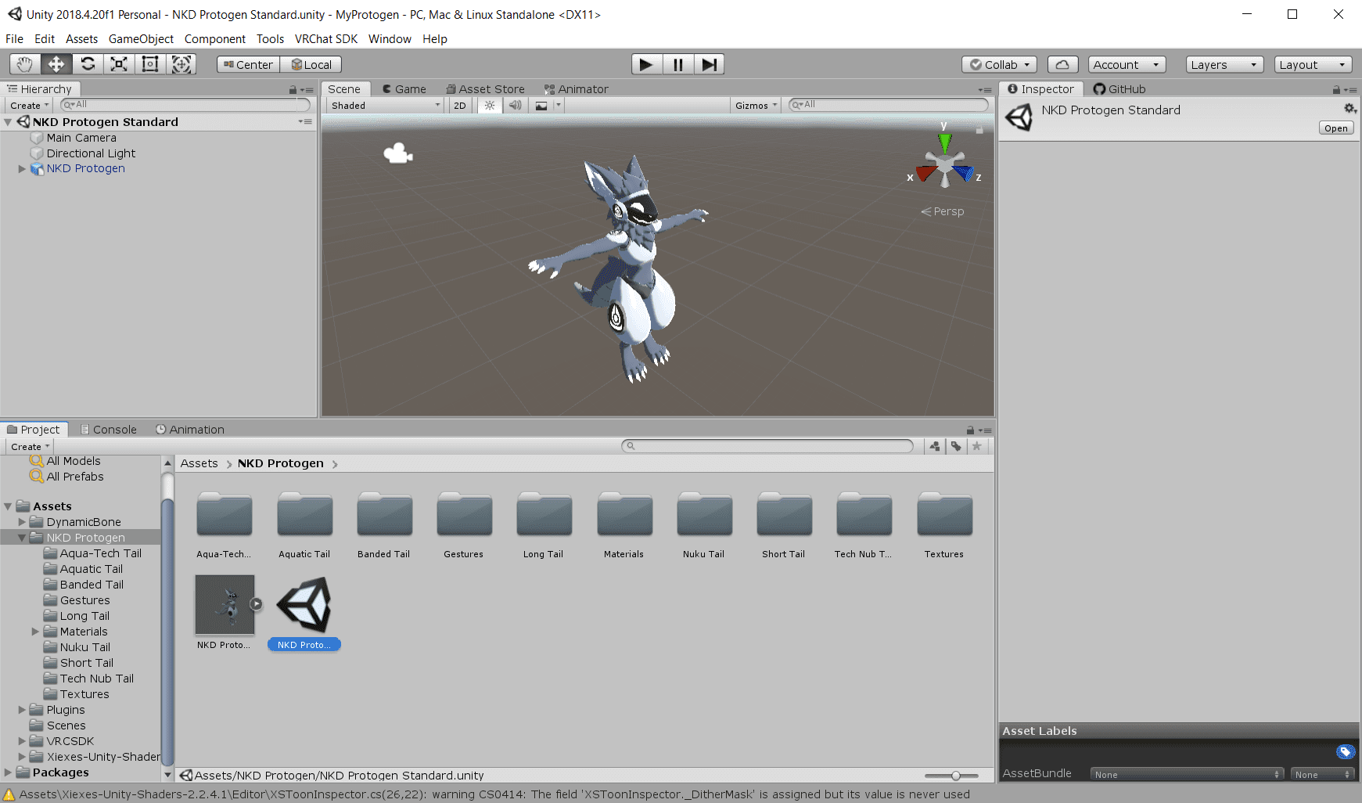Select the camera gizmo in Scene view

[398, 153]
